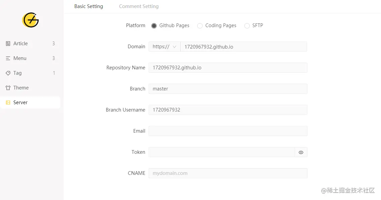Click the Menu lines icon in sidebar
The image size is (381, 200).
[x=8, y=58]
